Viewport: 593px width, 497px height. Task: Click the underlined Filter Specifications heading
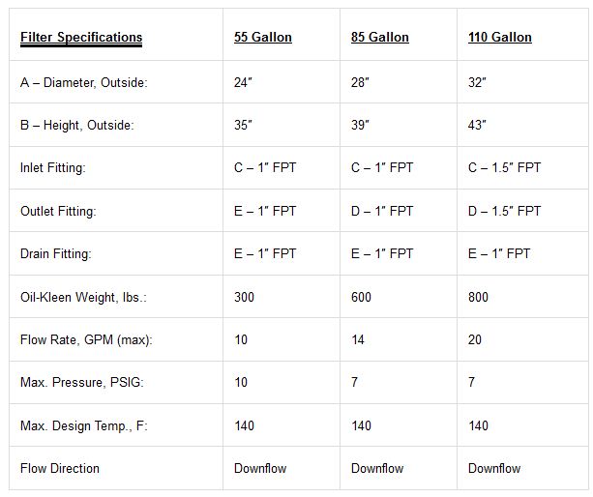pos(81,38)
